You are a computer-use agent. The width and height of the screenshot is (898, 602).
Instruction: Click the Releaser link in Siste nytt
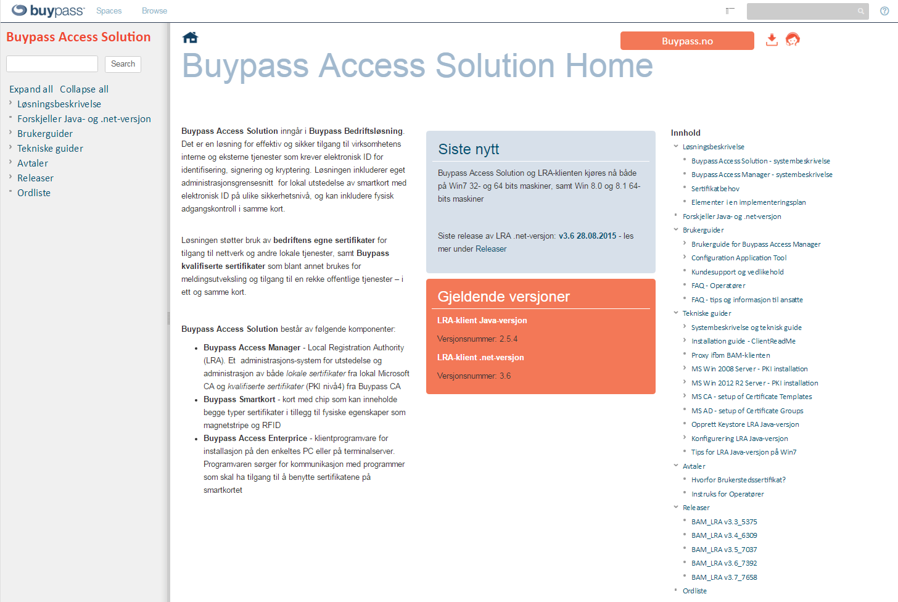(x=491, y=249)
